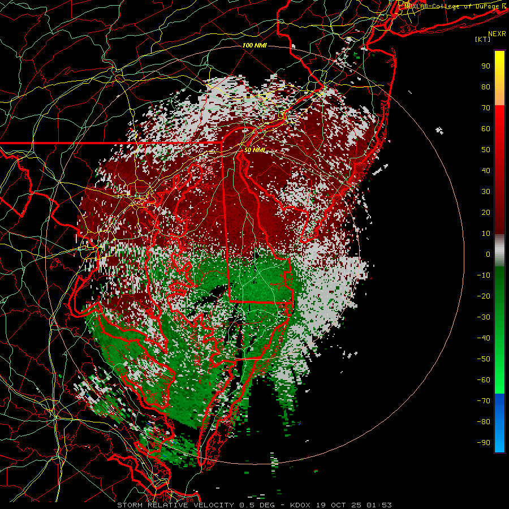
Task: Click the -50 value on the velocity scale
Action: tap(484, 359)
